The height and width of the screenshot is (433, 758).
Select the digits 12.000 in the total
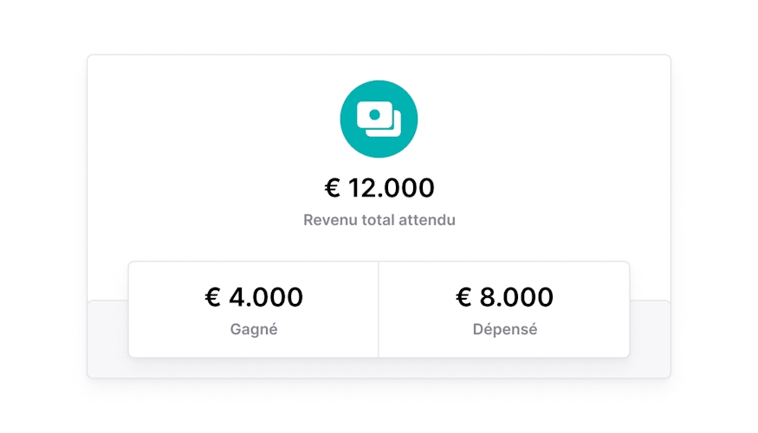tap(392, 187)
